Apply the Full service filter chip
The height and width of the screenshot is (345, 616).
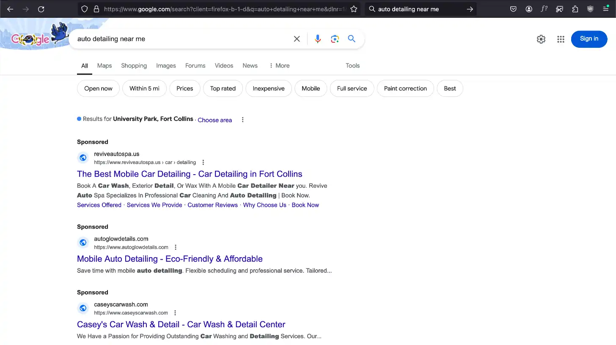(352, 88)
